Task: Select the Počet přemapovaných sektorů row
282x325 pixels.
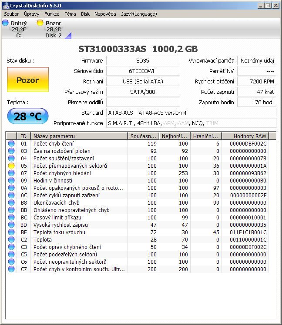Action: 138,166
